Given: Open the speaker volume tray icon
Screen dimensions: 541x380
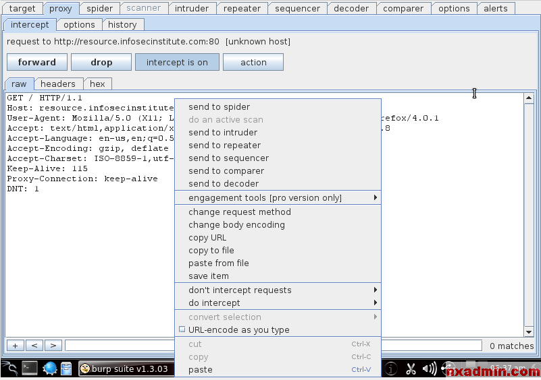Looking at the screenshot, I should click(430, 369).
